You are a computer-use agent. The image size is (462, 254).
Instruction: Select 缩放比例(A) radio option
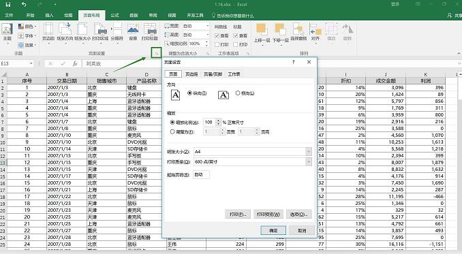pos(172,122)
